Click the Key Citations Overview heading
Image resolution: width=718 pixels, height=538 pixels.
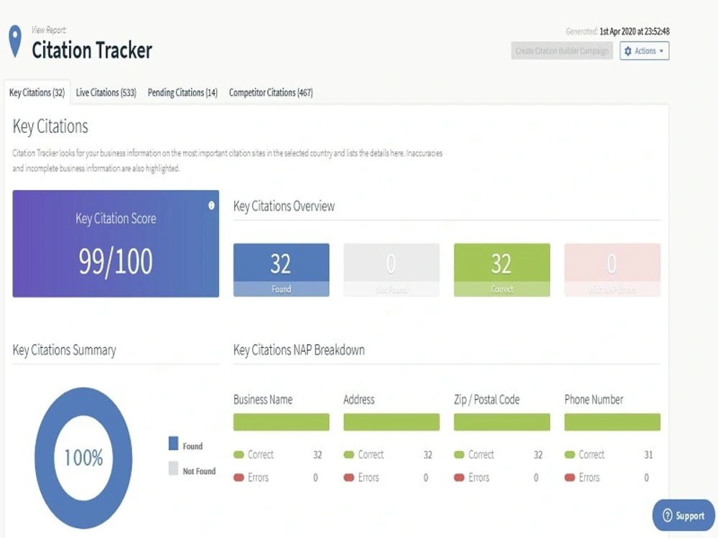coord(284,207)
